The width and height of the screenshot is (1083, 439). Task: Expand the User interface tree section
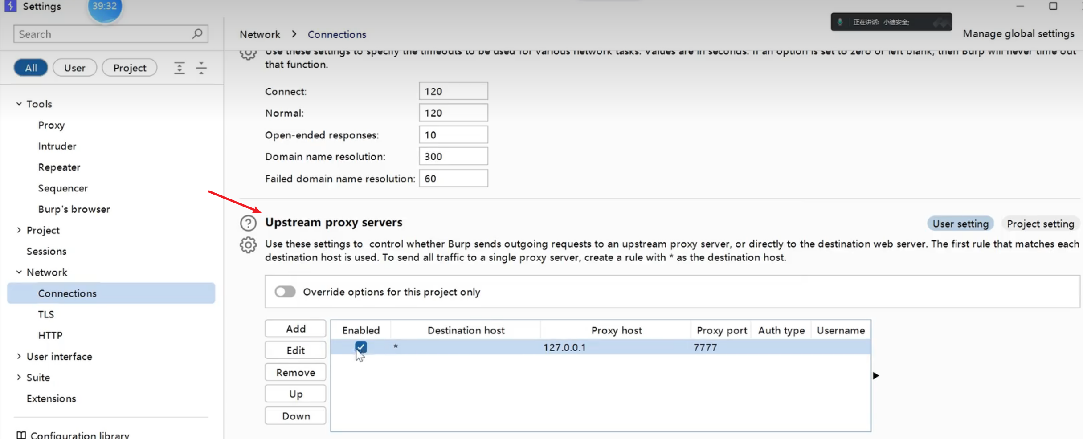(19, 356)
